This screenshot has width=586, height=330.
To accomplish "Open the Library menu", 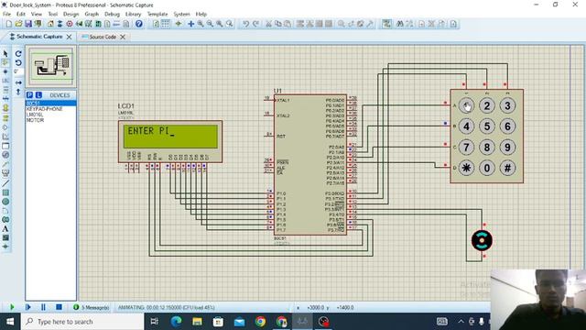I will click(x=133, y=14).
